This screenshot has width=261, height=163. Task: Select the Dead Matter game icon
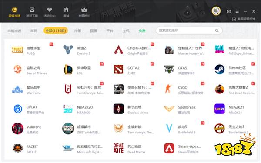[x=118, y=148]
